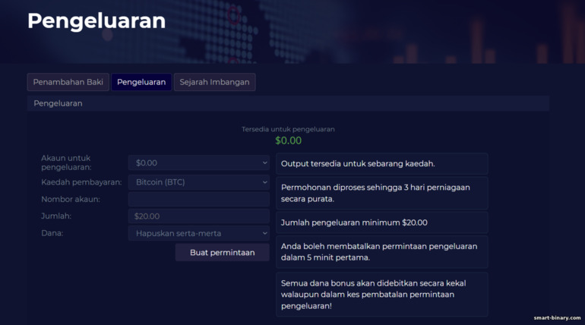Click the Buat permintaan button
This screenshot has width=585, height=325.
223,252
